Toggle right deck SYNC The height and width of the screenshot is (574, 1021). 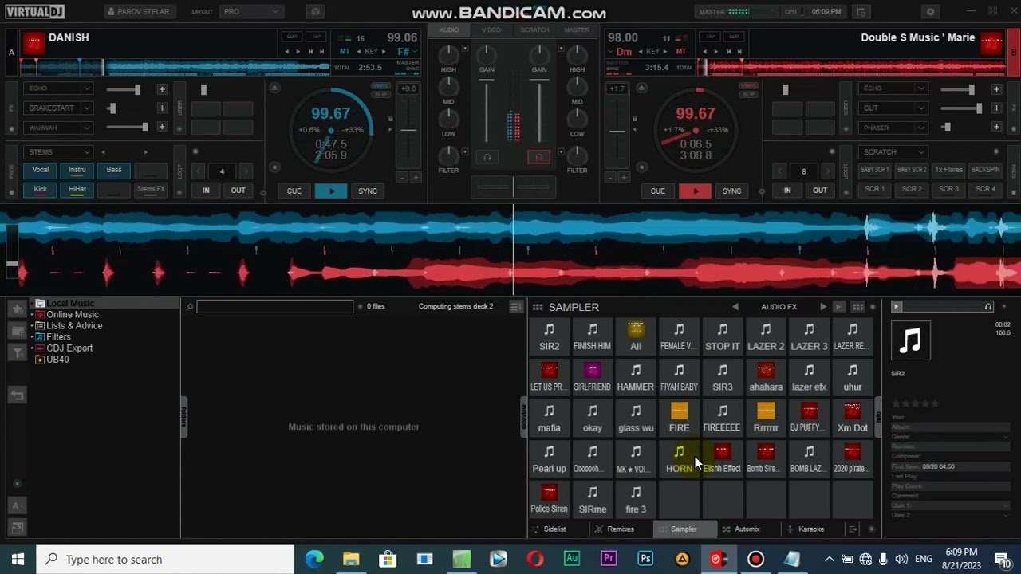coord(731,191)
